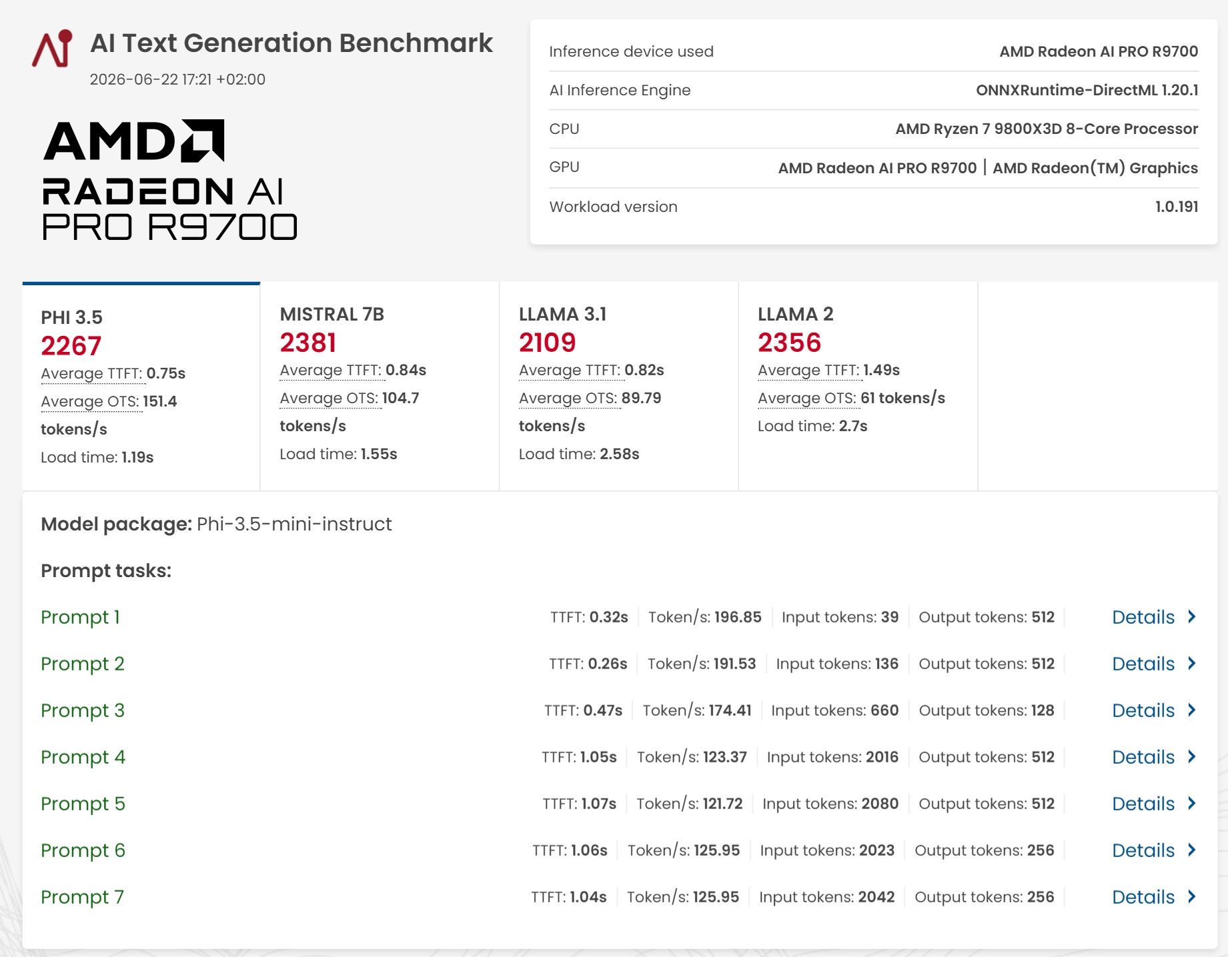The height and width of the screenshot is (957, 1228).
Task: Expand Prompt 7 with the chevron arrow
Action: point(1192,896)
